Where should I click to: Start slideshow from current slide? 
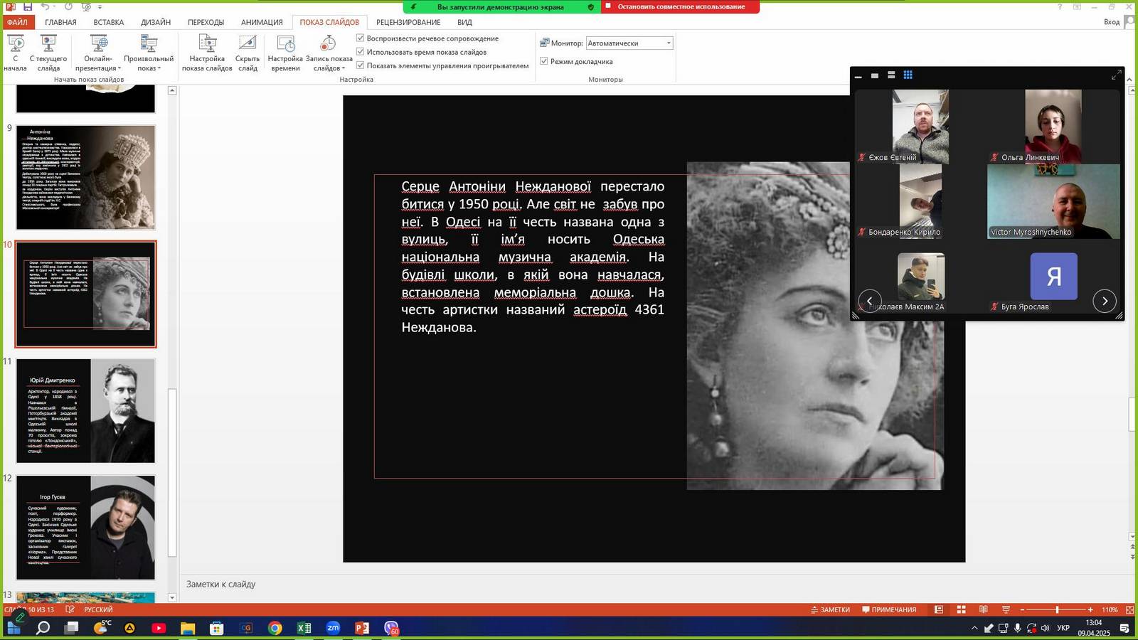coord(48,53)
